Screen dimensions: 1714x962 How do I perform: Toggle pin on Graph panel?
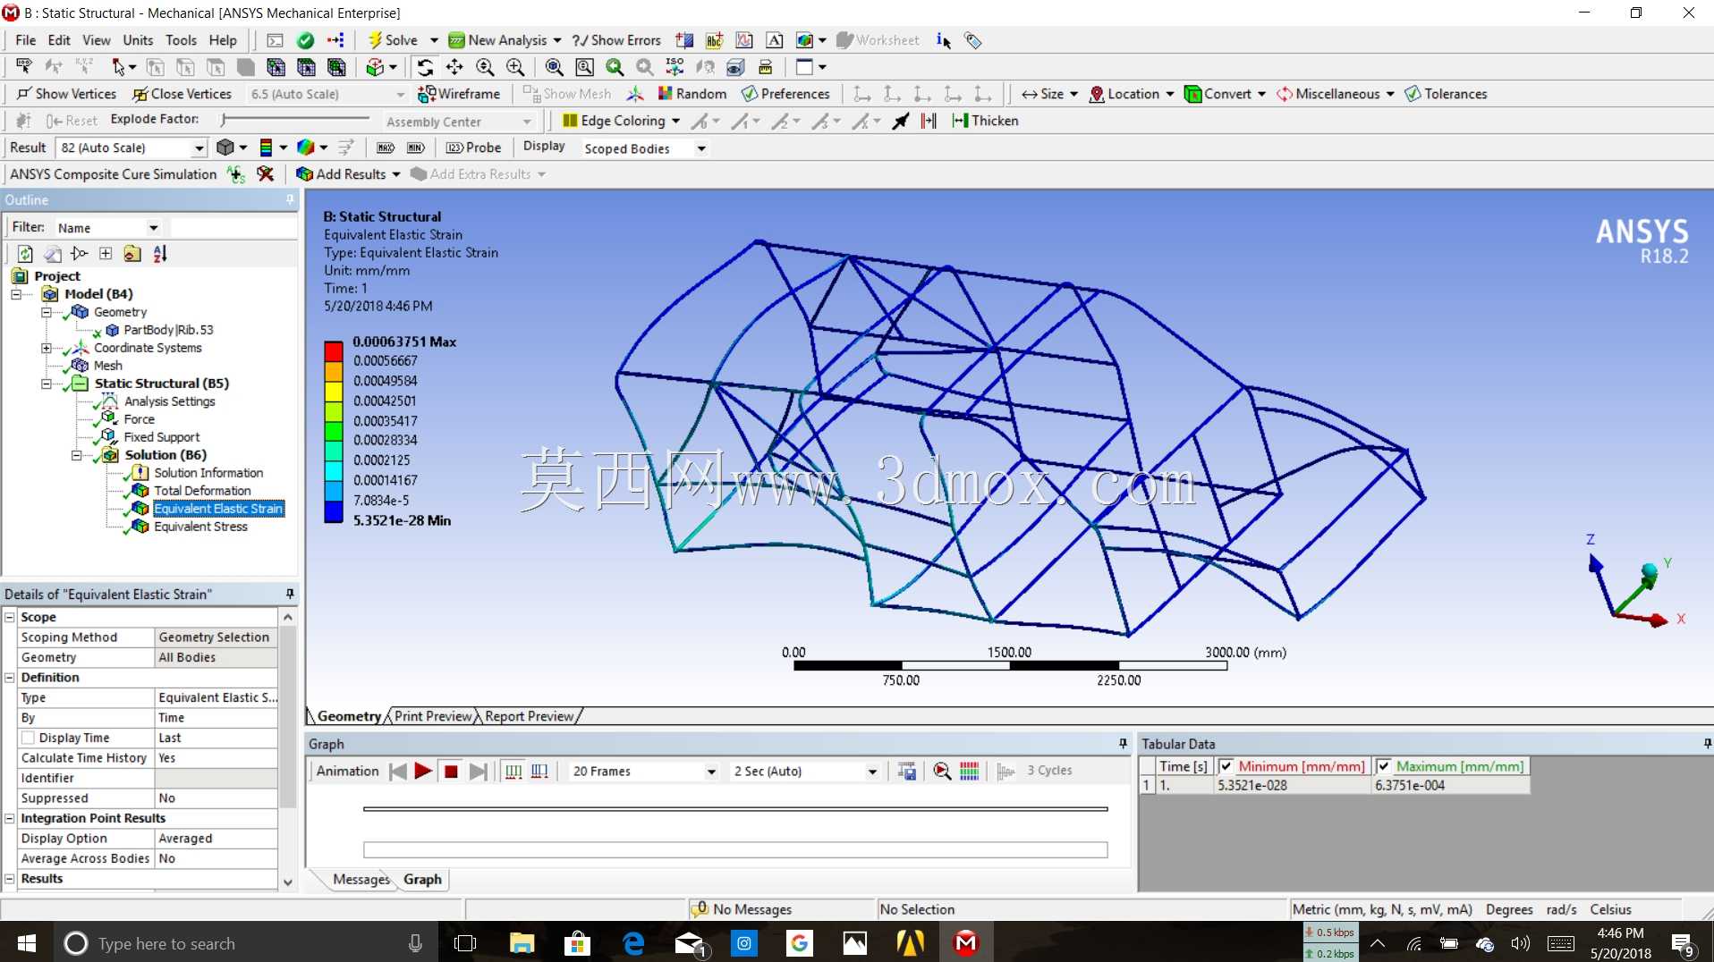pyautogui.click(x=1123, y=744)
